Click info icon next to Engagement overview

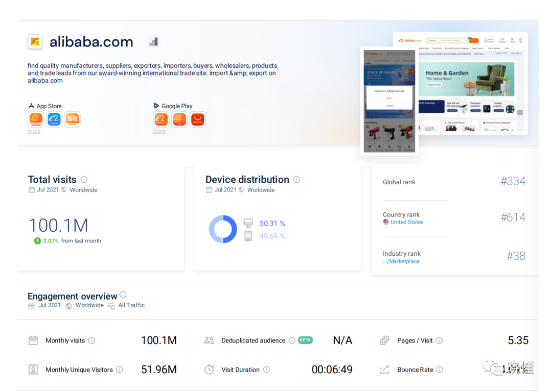(x=123, y=295)
